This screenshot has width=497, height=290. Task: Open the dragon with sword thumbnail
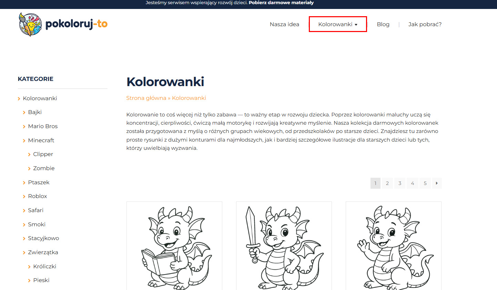[284, 246]
